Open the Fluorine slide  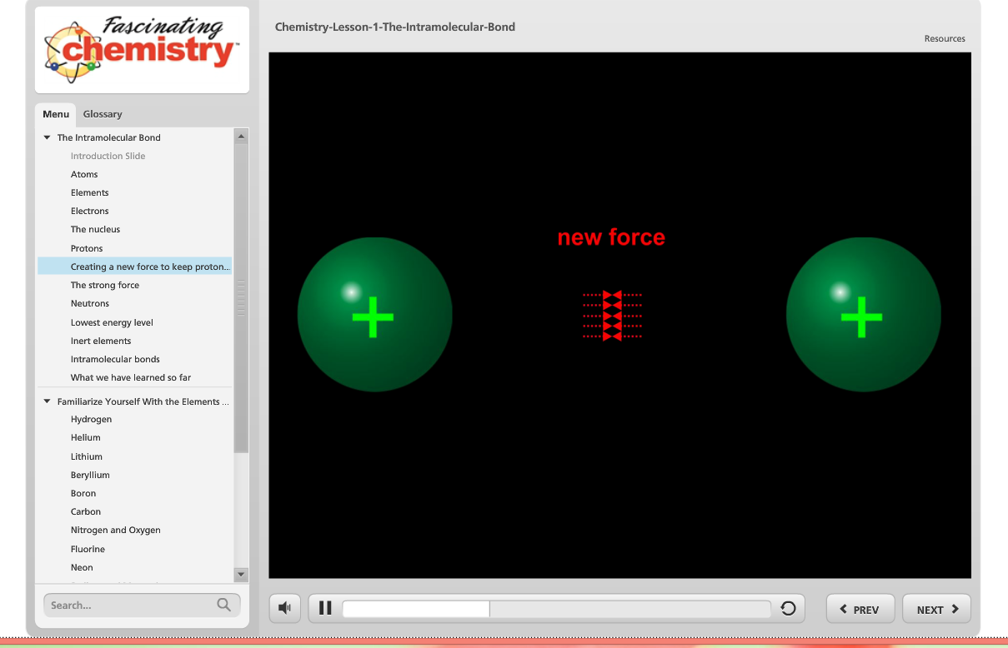pyautogui.click(x=88, y=549)
